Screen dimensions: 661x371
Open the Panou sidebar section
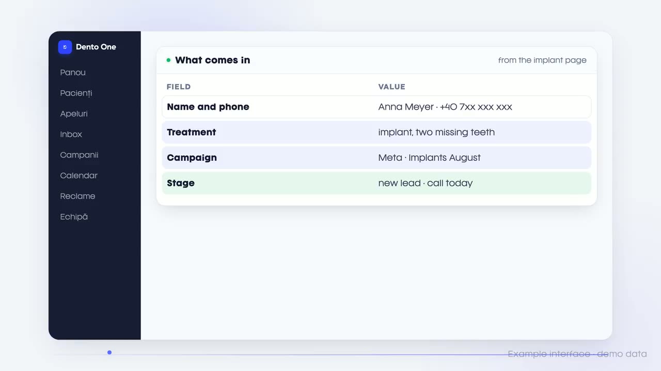coord(73,73)
